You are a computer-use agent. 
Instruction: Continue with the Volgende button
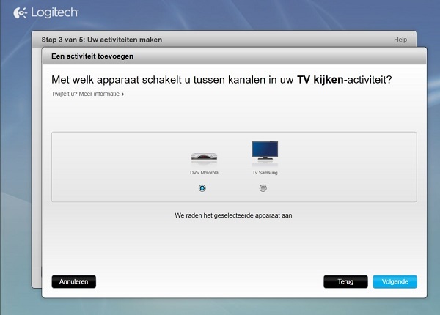tap(395, 281)
